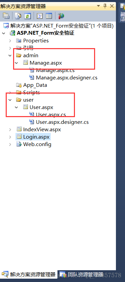This screenshot has height=282, width=125.
Task: Select the Properties label
Action: coord(36,41)
